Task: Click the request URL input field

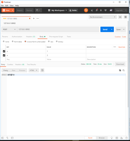Action: click(58, 29)
